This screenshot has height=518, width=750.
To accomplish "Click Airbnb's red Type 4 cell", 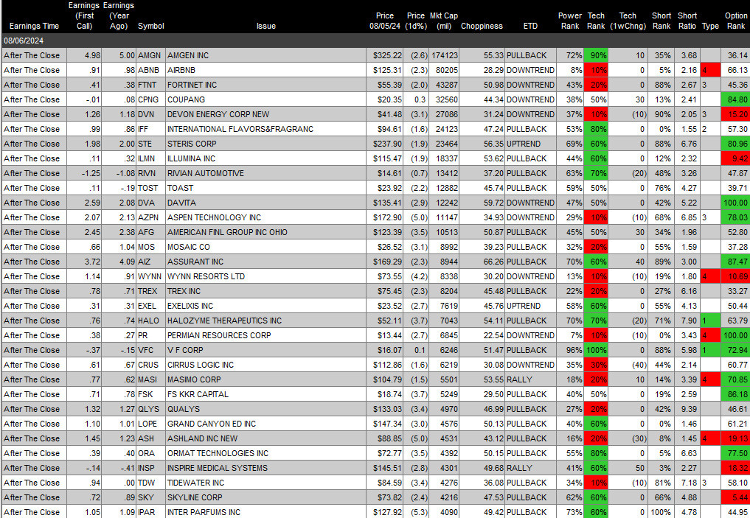I will tap(710, 70).
